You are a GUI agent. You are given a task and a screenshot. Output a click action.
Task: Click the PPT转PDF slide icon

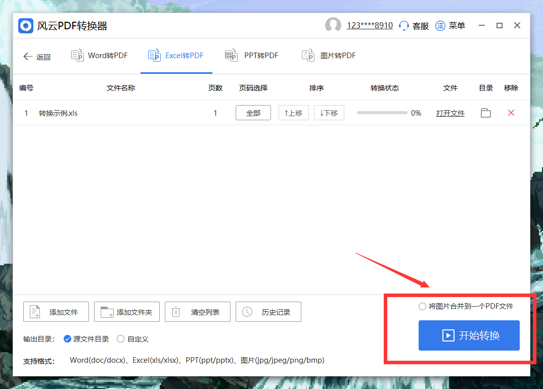[231, 56]
